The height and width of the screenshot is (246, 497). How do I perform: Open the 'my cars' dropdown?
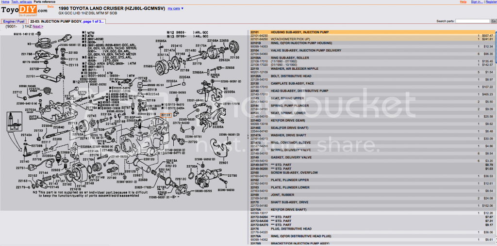click(175, 9)
